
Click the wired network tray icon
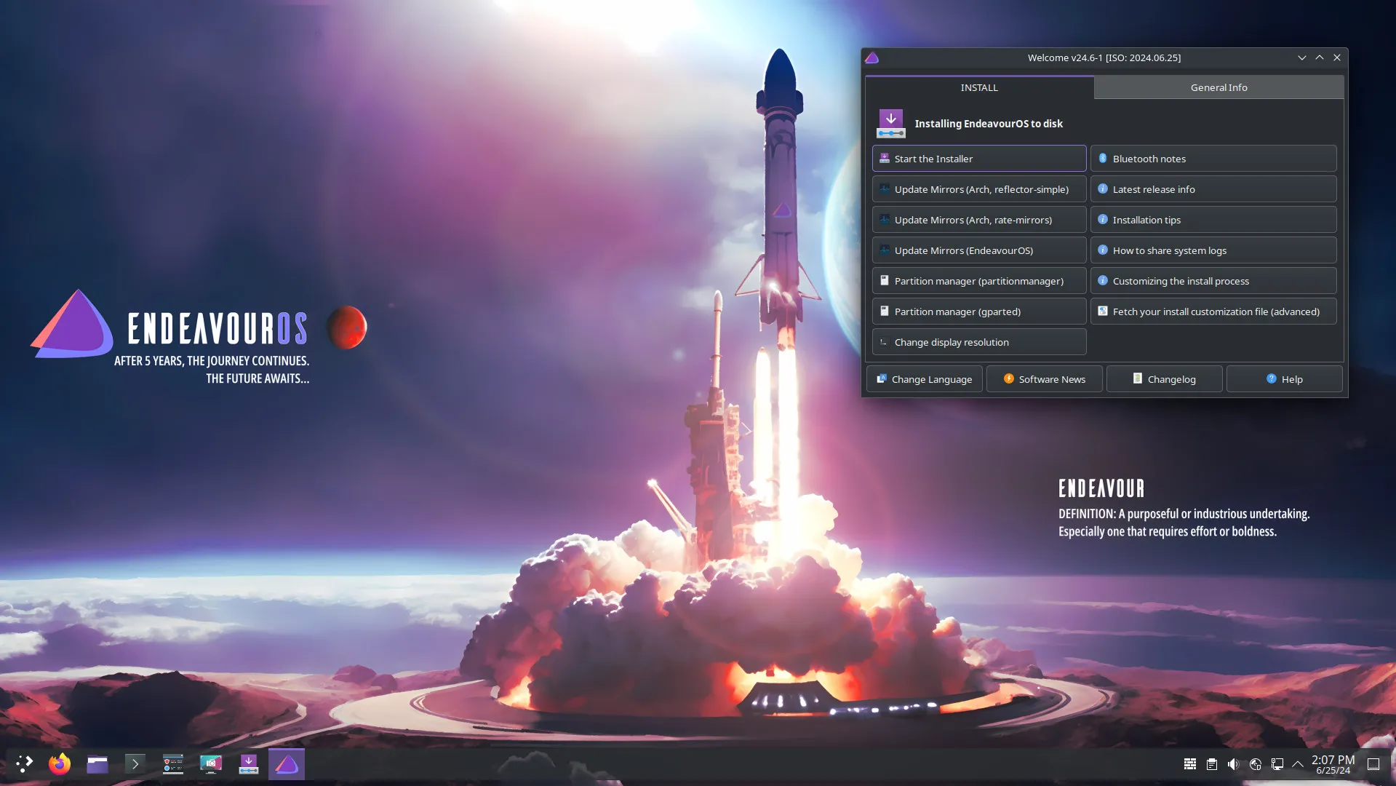pos(1277,764)
